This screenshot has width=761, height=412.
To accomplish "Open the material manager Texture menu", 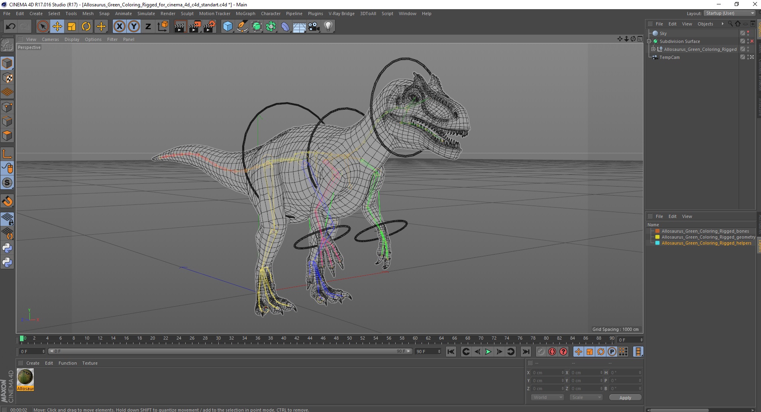I will pos(90,363).
